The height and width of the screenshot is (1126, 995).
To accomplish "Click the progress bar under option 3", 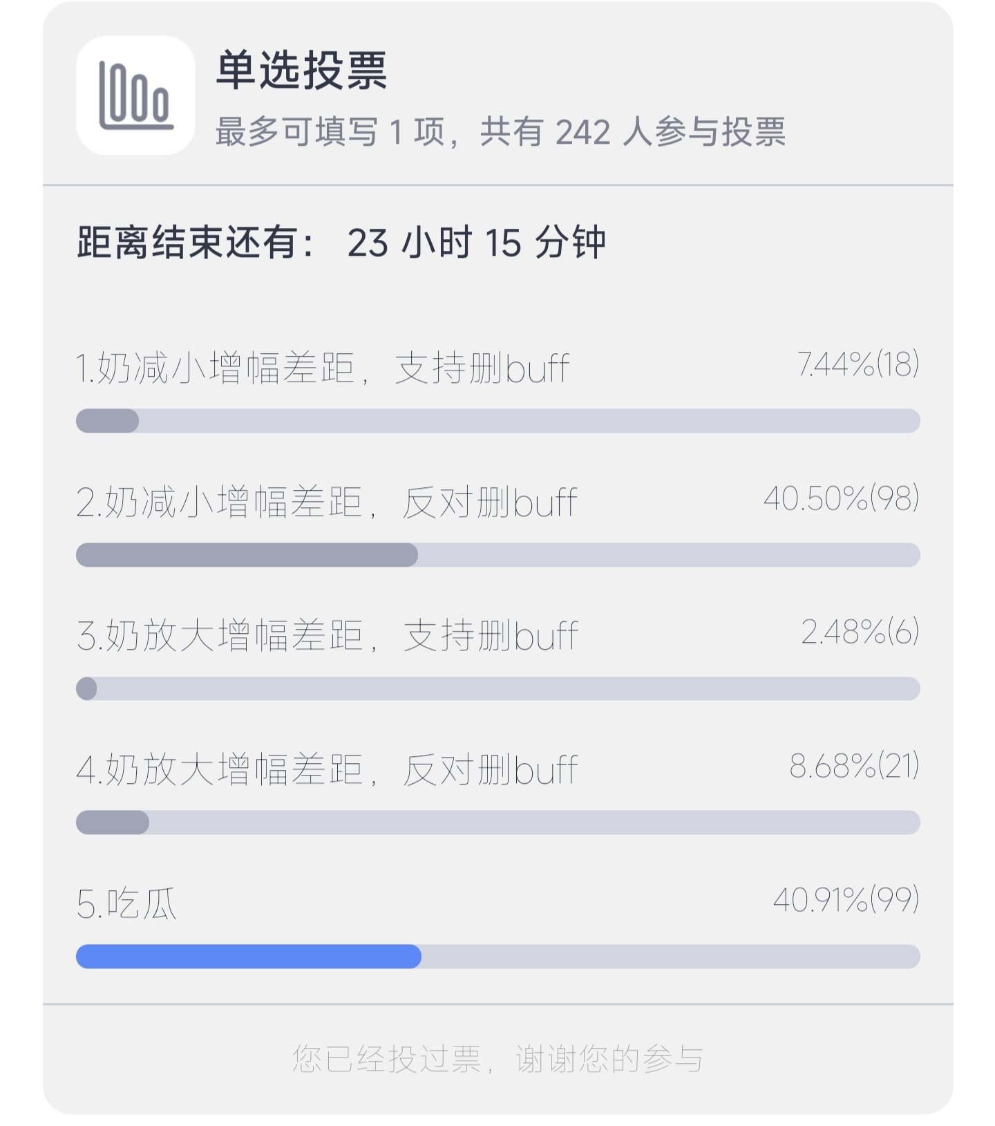I will tap(498, 688).
